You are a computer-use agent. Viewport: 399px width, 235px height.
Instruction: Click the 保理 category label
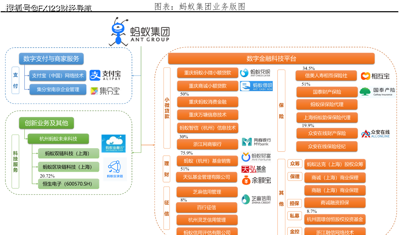[x=295, y=177]
